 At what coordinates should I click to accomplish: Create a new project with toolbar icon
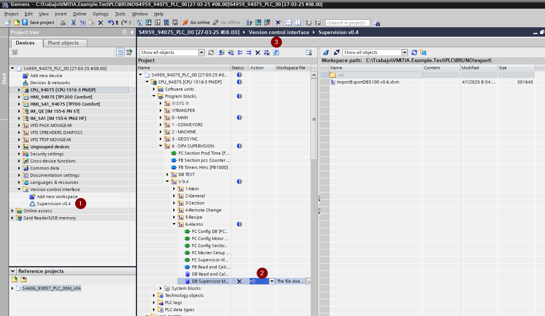[8, 22]
